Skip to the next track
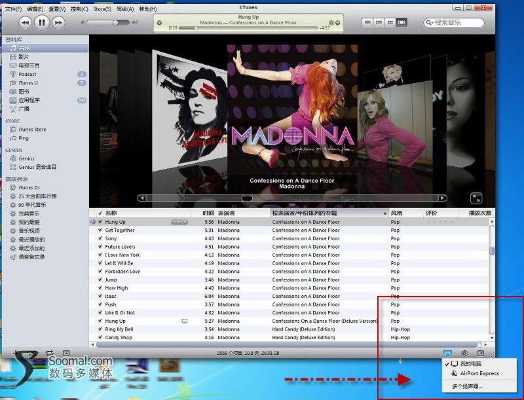Screen dimensions: 524x400 point(59,22)
